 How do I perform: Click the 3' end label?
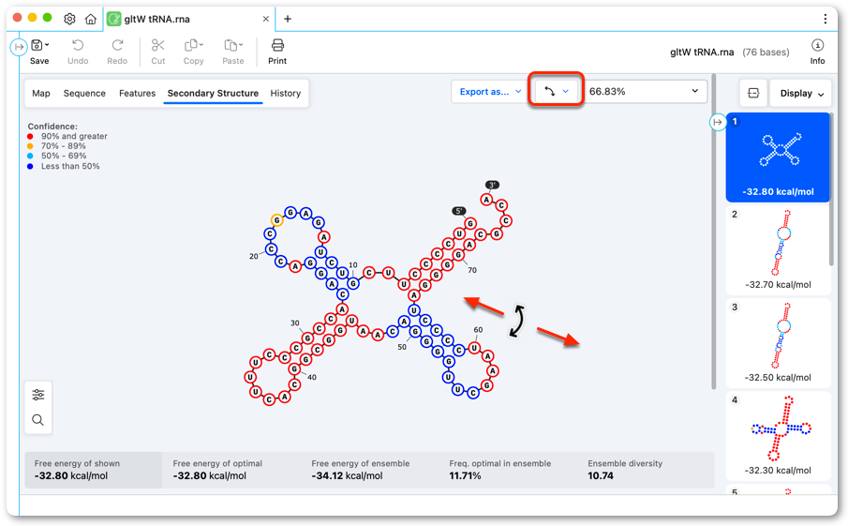tap(492, 185)
